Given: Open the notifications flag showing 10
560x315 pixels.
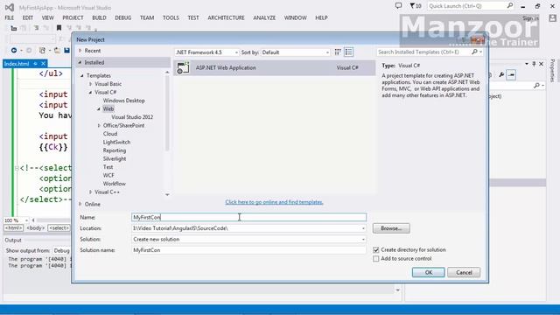Looking at the screenshot, I should 416,6.
